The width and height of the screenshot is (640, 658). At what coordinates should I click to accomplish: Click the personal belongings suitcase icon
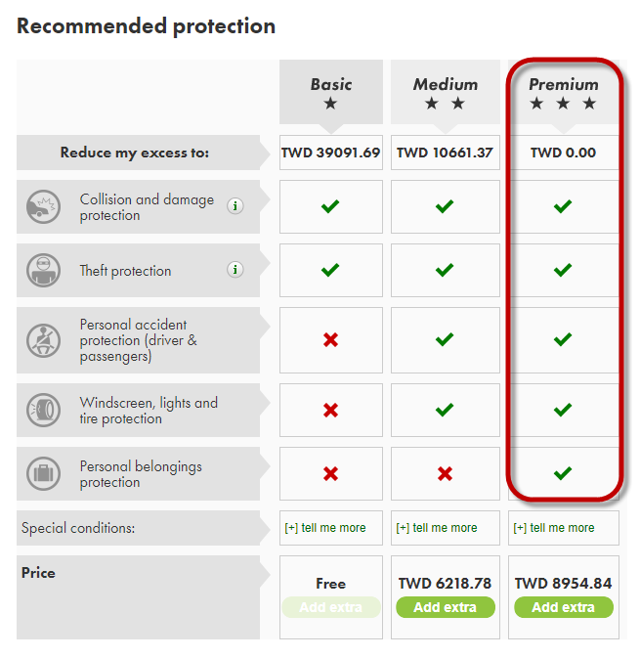[43, 473]
